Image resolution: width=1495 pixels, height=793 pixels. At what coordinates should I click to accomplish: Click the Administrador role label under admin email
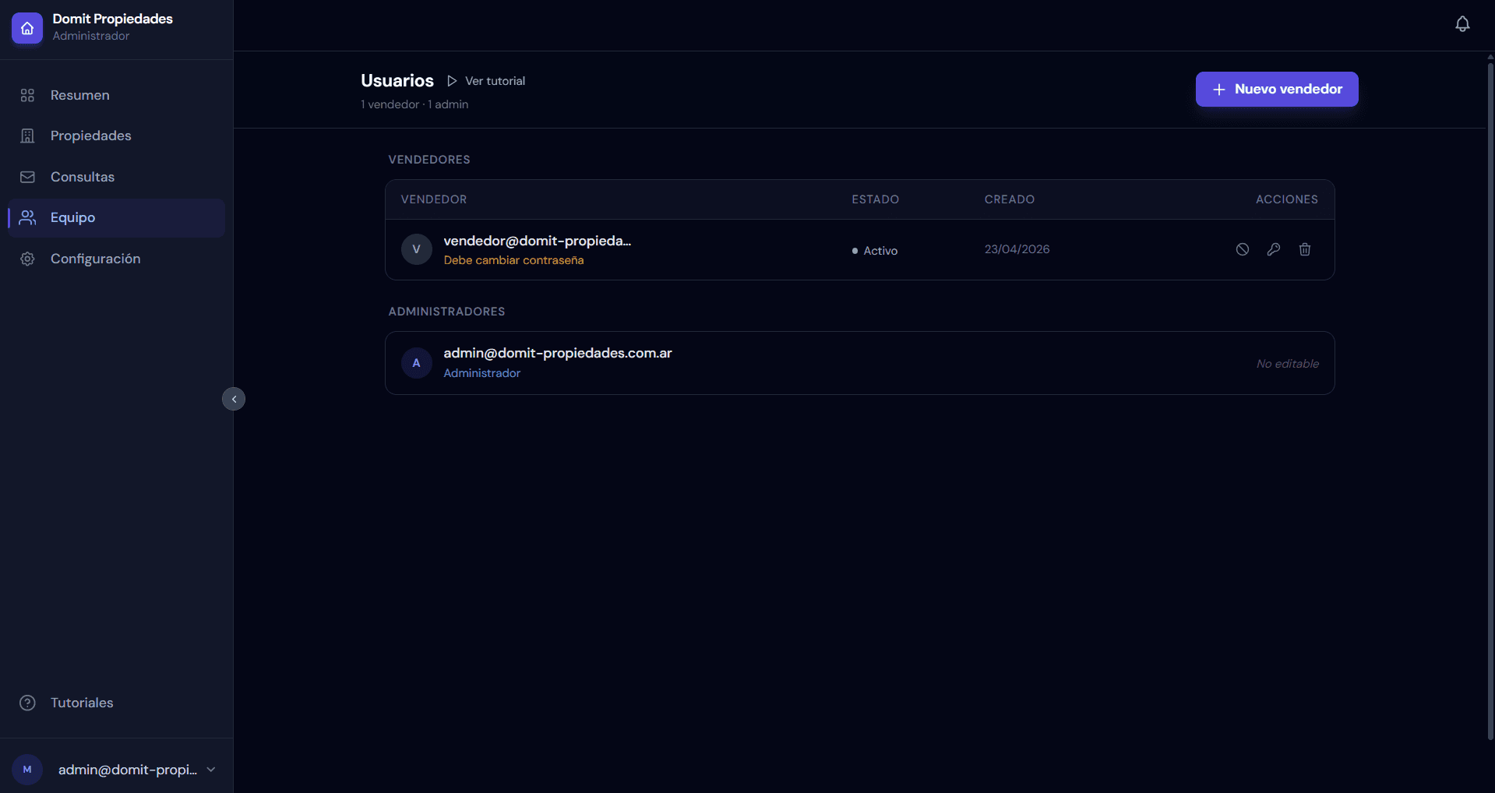482,373
